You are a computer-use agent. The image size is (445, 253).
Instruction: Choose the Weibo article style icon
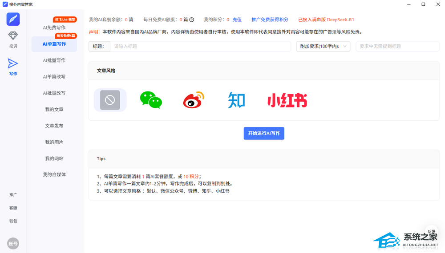[194, 100]
